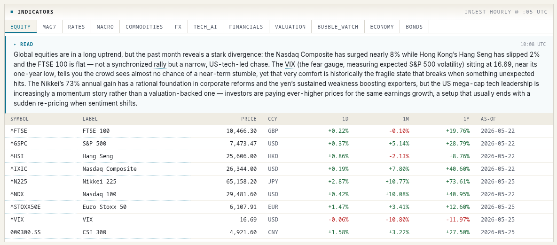Click the price 25,606.00

242,156
